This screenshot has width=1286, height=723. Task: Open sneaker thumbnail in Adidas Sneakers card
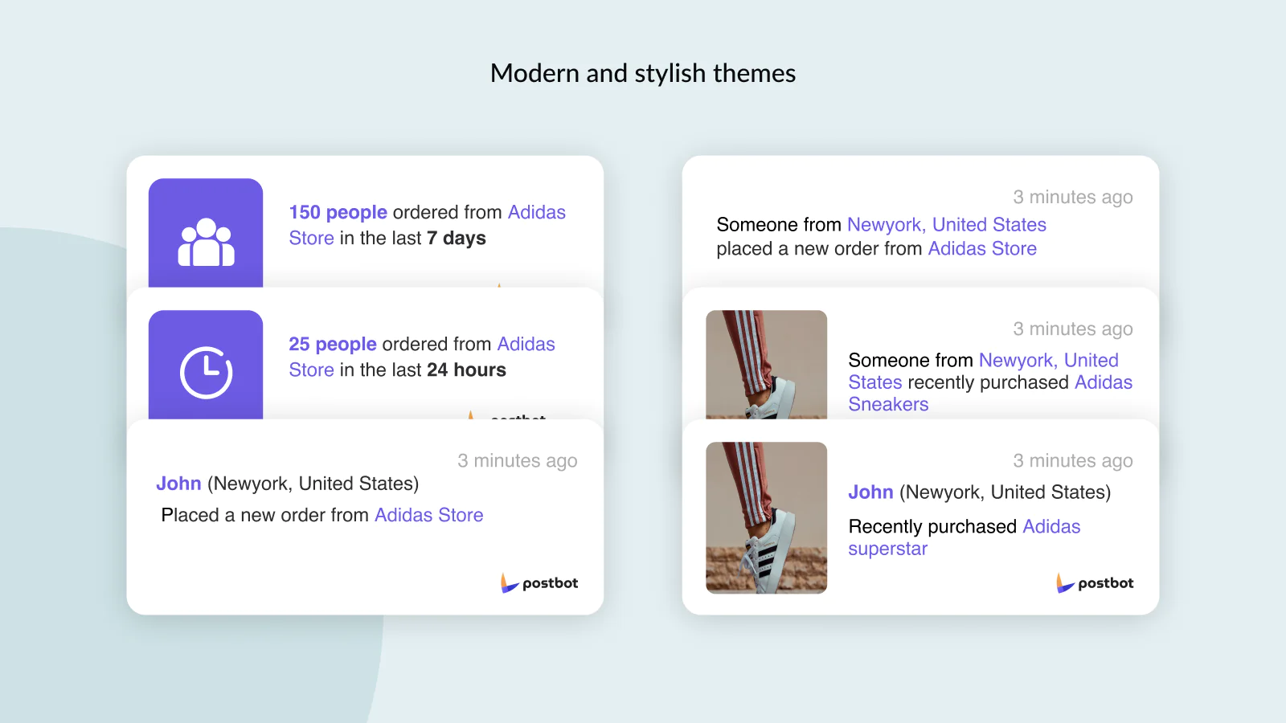click(x=766, y=365)
